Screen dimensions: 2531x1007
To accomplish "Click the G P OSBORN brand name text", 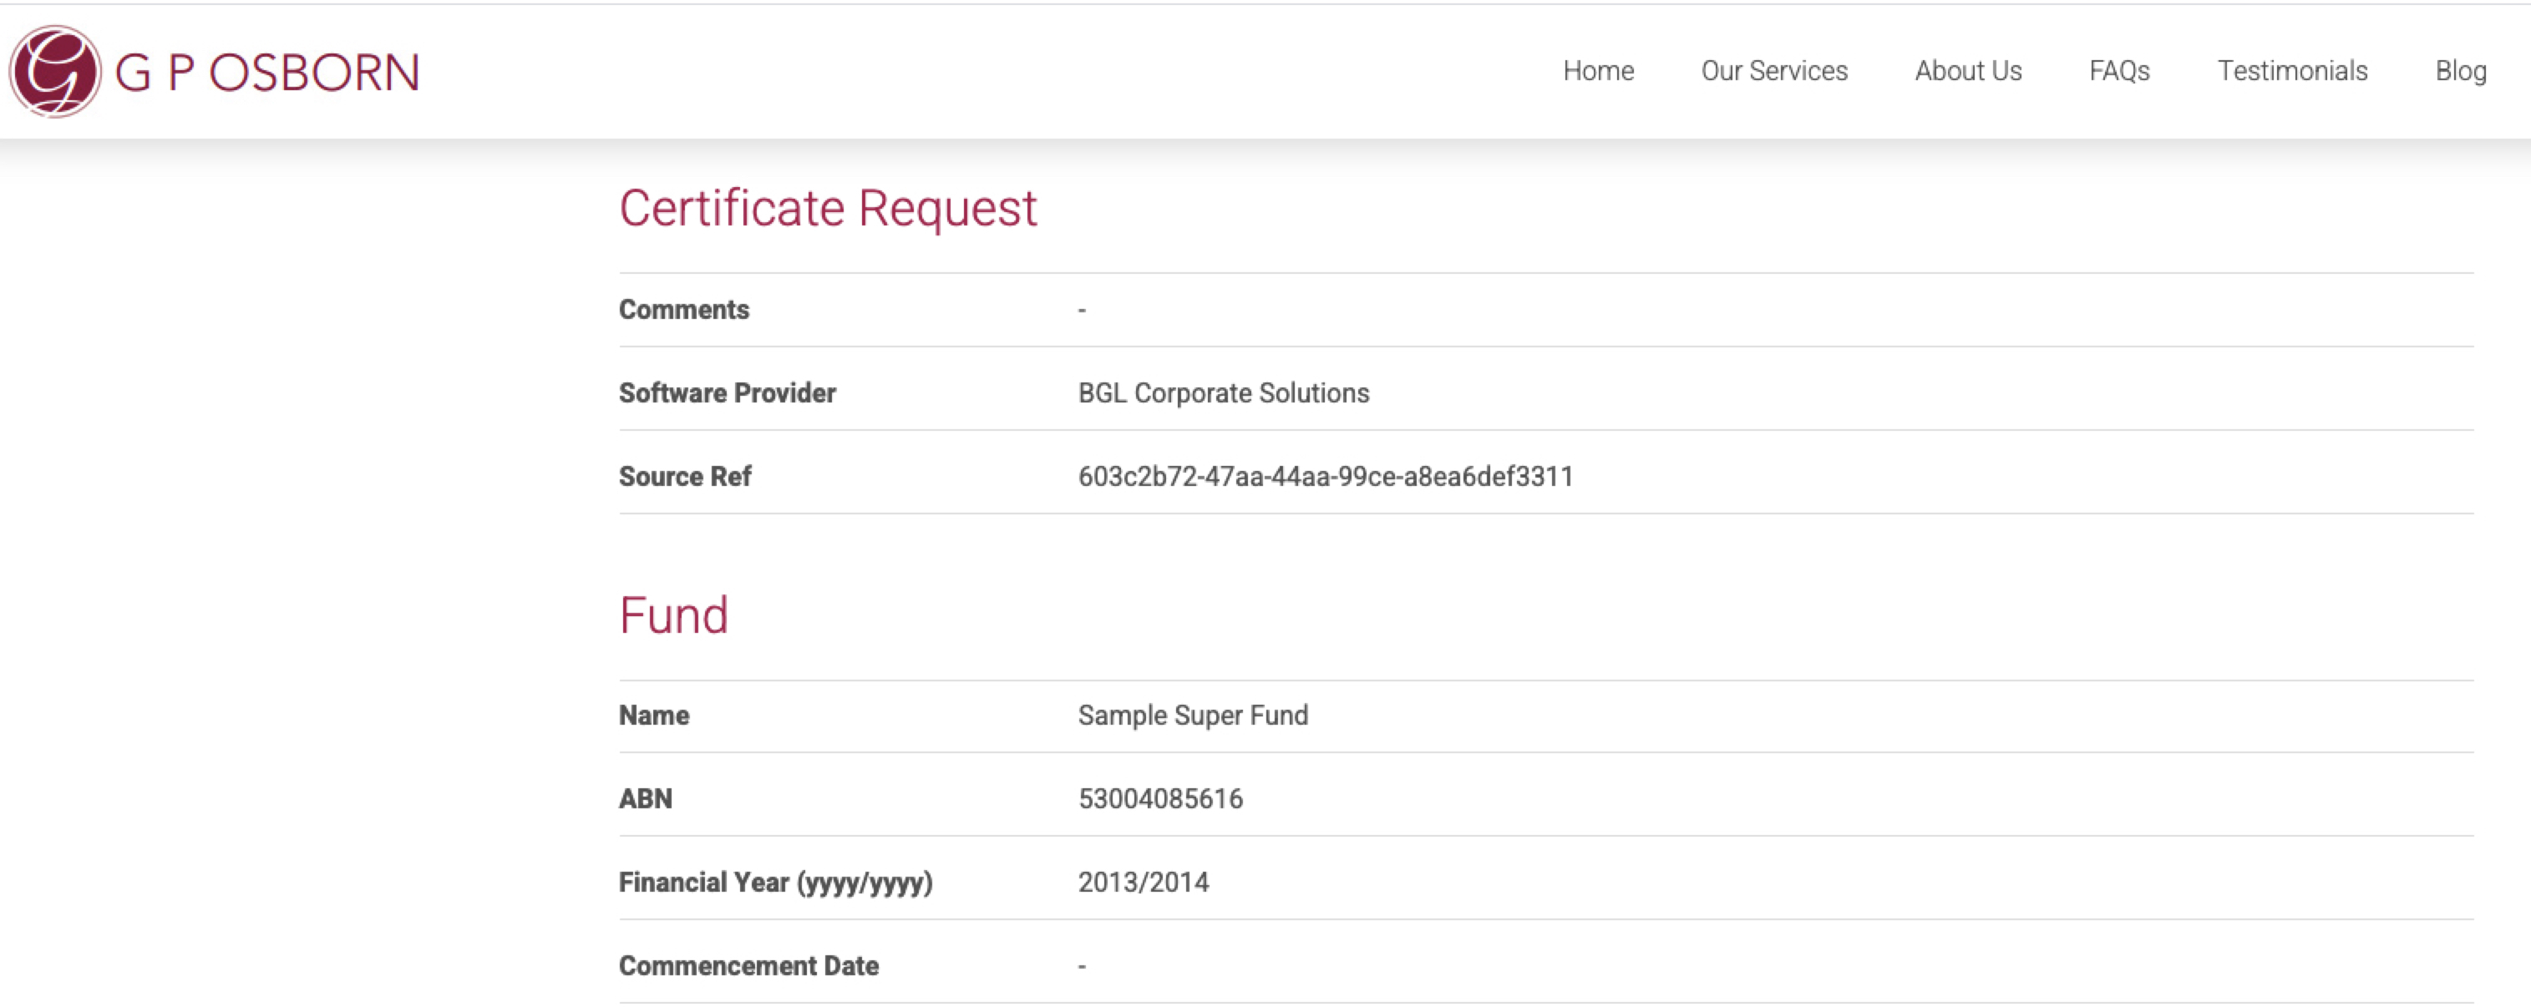I will (267, 73).
